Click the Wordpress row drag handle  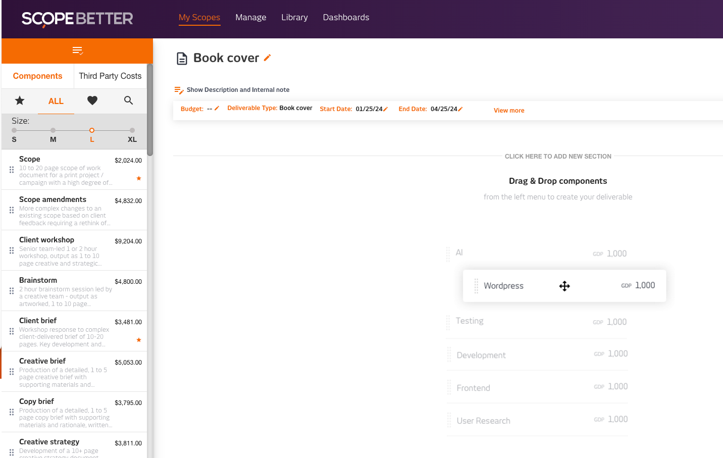tap(476, 286)
